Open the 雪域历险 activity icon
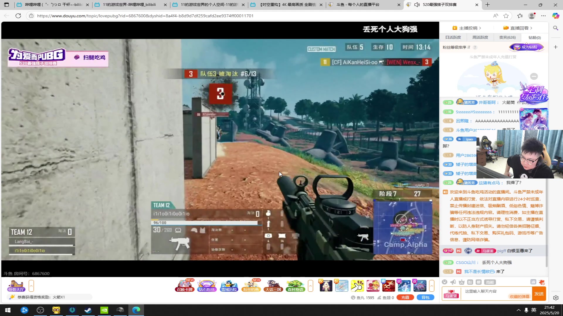This screenshot has height=316, width=563. pos(229,286)
